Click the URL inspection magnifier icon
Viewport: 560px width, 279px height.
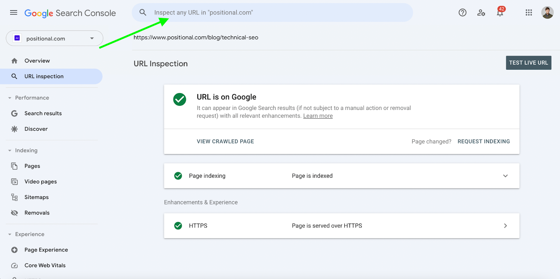pos(14,76)
